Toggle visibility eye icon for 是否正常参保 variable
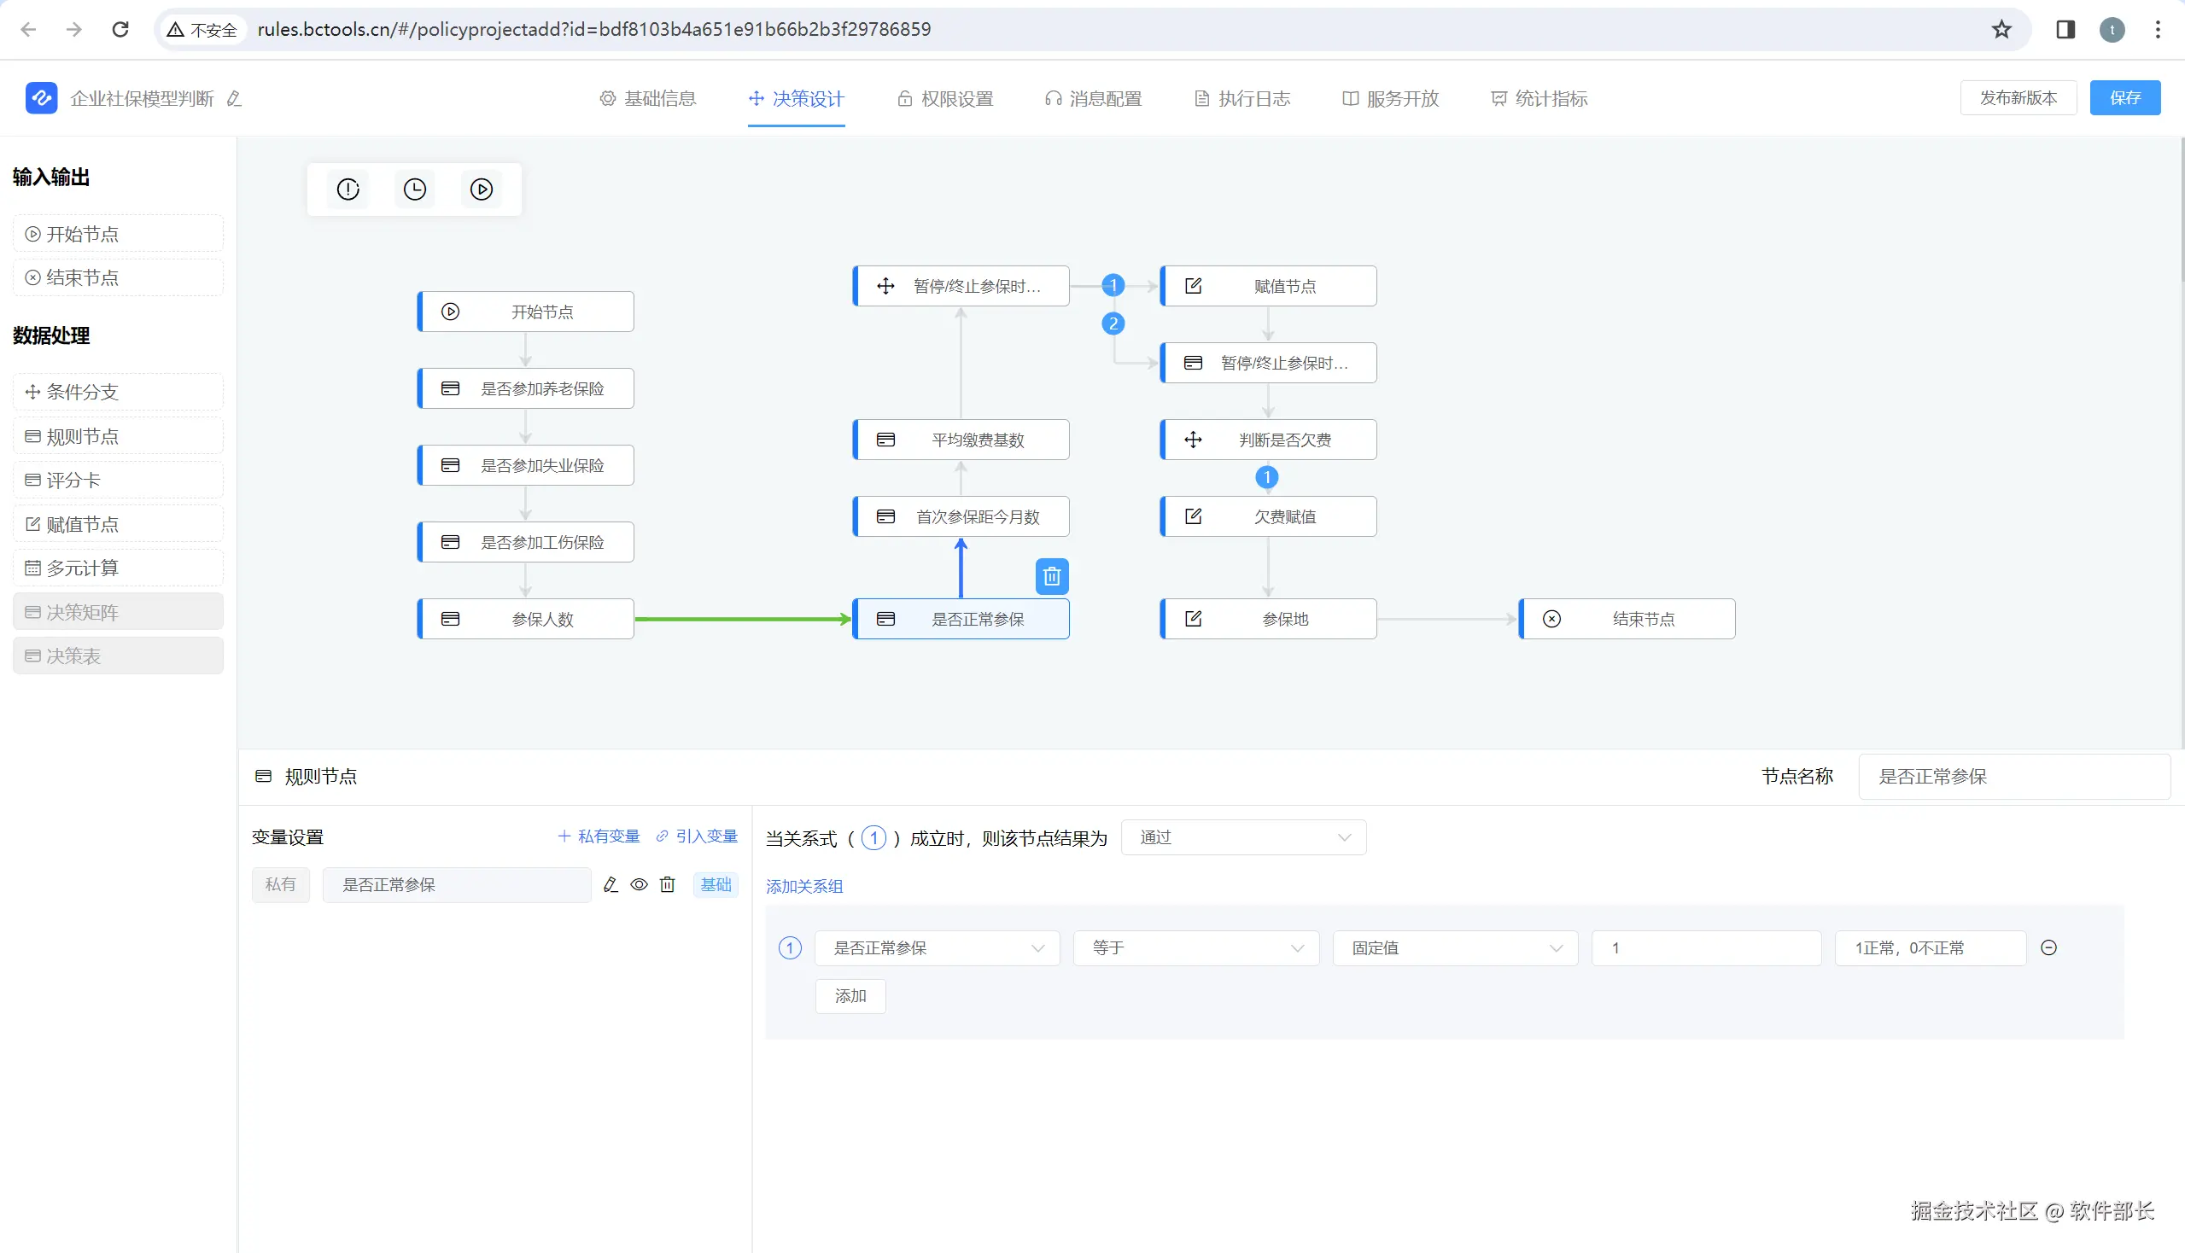This screenshot has width=2185, height=1253. (639, 884)
